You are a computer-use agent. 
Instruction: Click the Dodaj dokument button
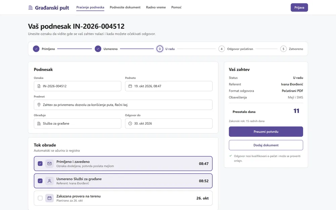[x=266, y=145]
